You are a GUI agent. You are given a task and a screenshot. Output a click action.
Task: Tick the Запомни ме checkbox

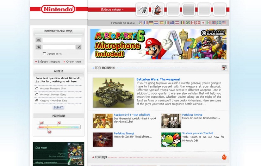44,54
